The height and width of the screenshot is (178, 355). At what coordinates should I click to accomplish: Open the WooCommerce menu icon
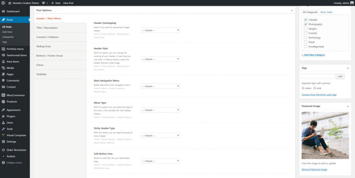click(3, 95)
